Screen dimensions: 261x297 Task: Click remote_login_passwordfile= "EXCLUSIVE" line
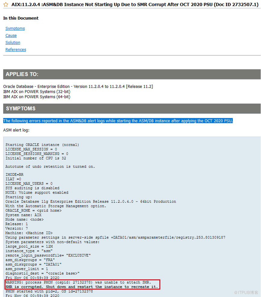tap(48, 255)
